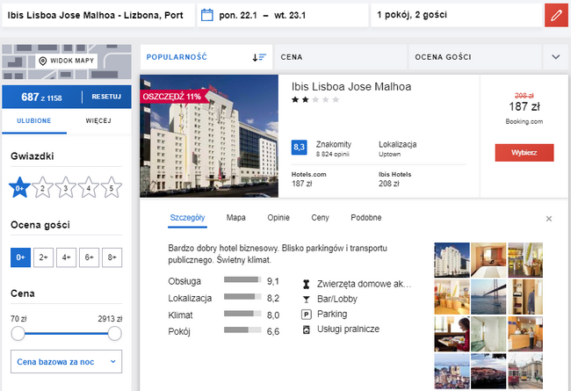
Task: Switch to the Opinie tab
Action: 278,218
